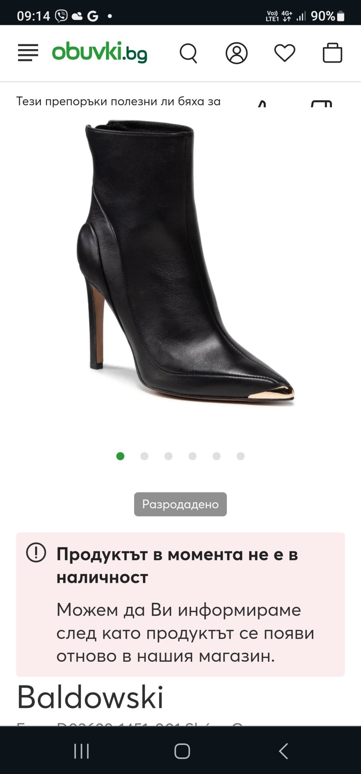The width and height of the screenshot is (361, 774).
Task: Select the last image carousel dot
Action: click(241, 456)
